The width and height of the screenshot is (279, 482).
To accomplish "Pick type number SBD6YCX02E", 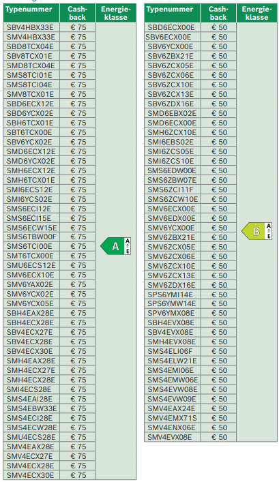I will (x=30, y=113).
